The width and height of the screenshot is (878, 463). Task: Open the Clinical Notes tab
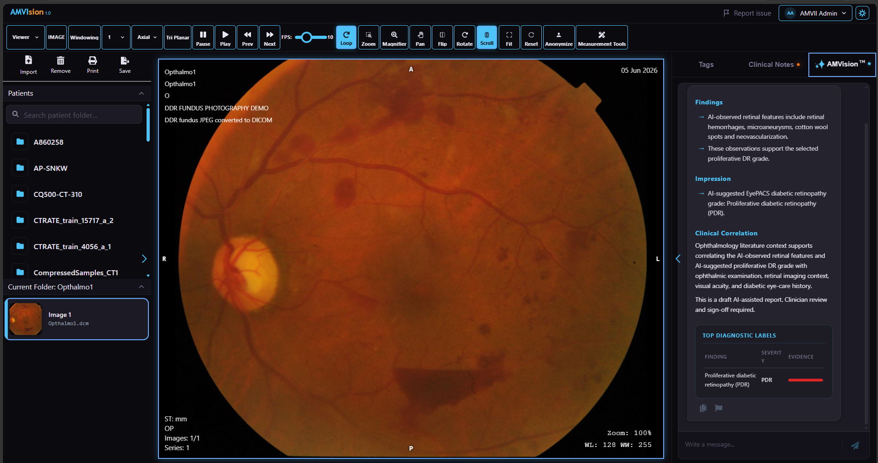point(774,65)
